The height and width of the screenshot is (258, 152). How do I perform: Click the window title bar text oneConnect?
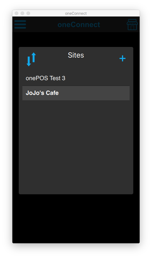point(76,13)
